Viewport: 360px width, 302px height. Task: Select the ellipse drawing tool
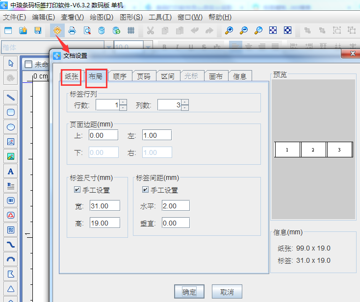10,127
